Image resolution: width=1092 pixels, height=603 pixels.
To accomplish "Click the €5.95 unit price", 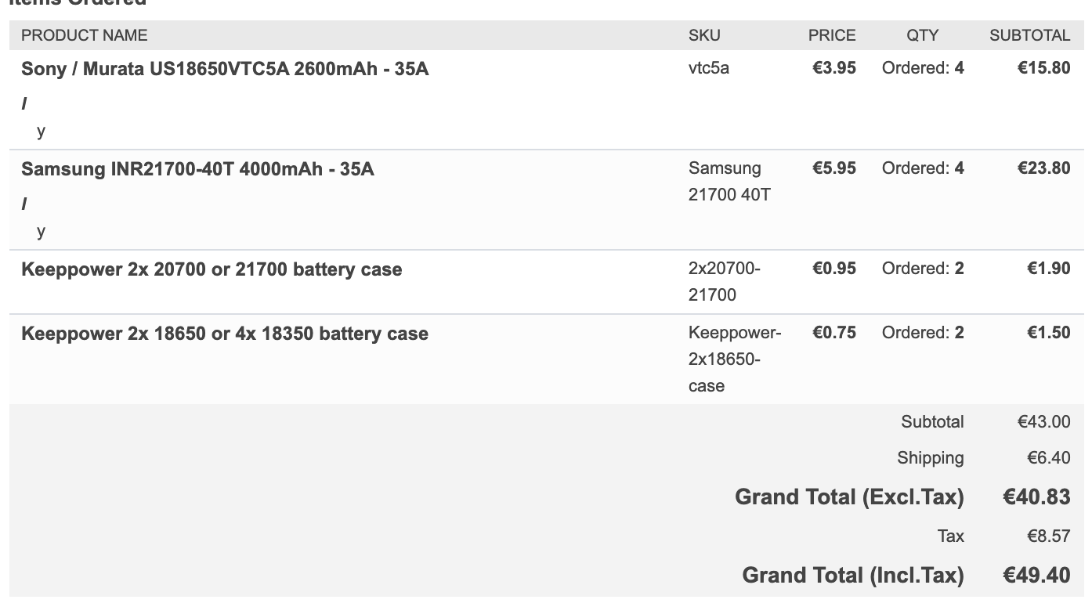I will tap(834, 168).
